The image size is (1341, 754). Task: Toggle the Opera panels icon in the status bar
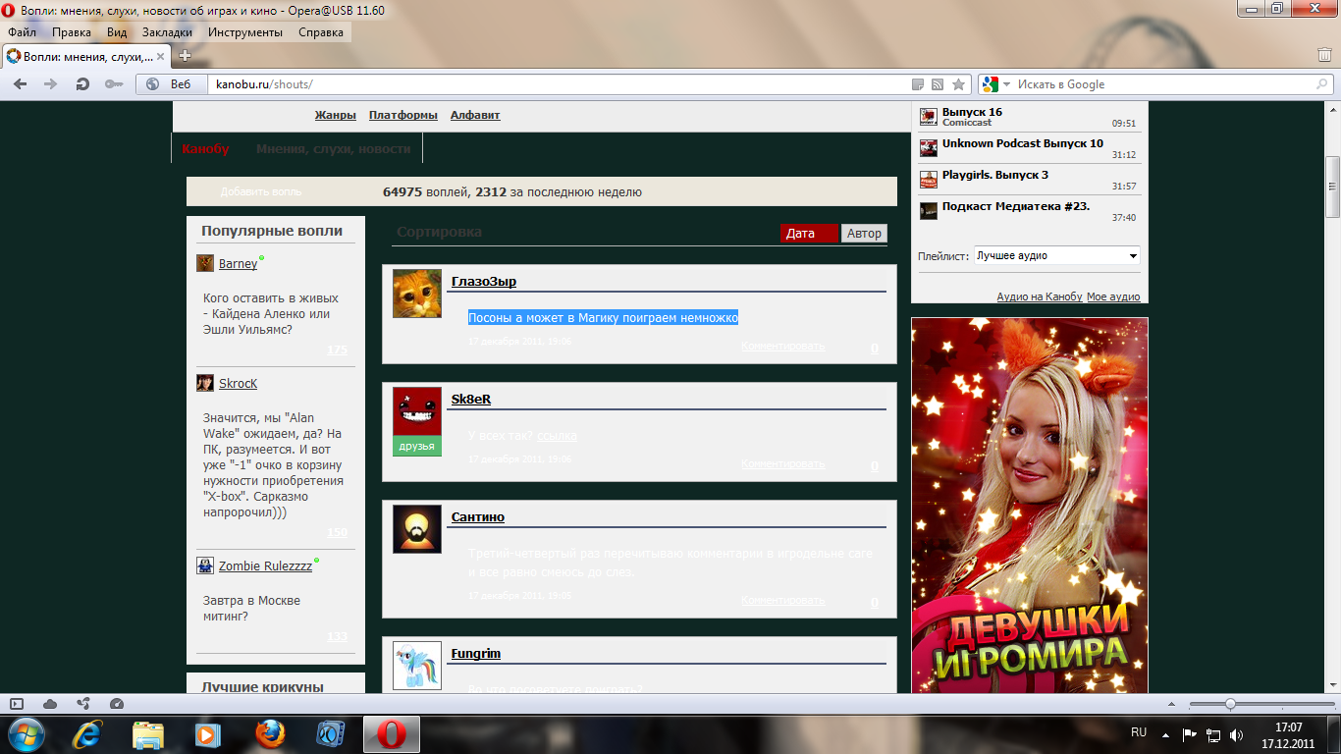click(17, 704)
